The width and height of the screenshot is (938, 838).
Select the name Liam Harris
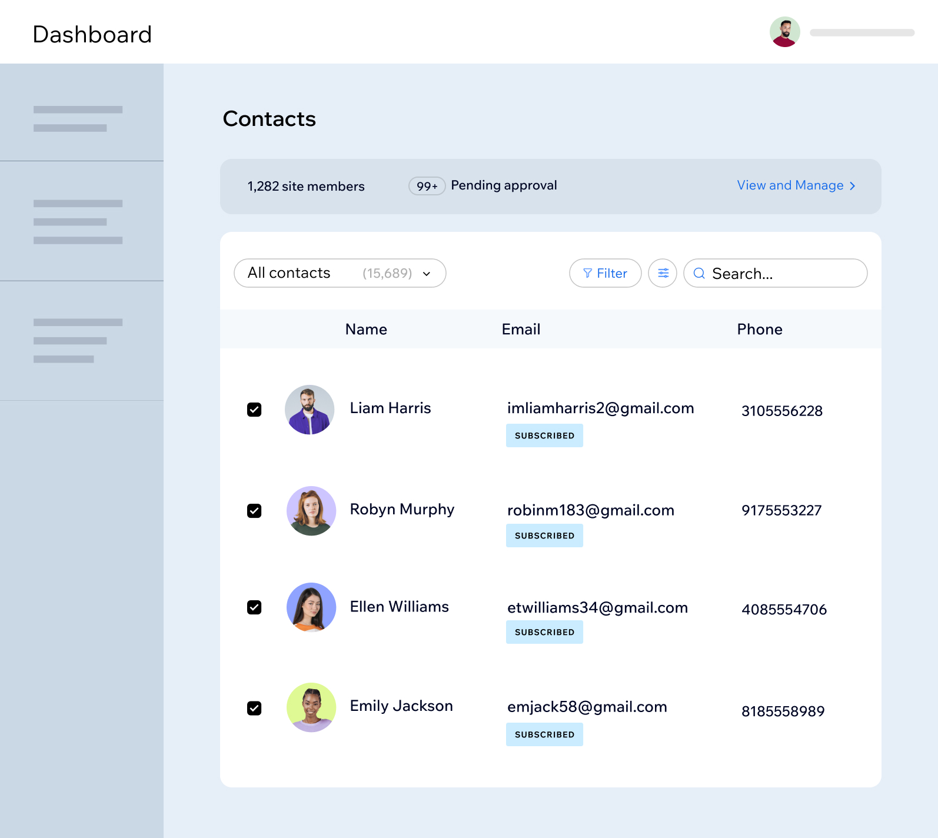point(390,408)
